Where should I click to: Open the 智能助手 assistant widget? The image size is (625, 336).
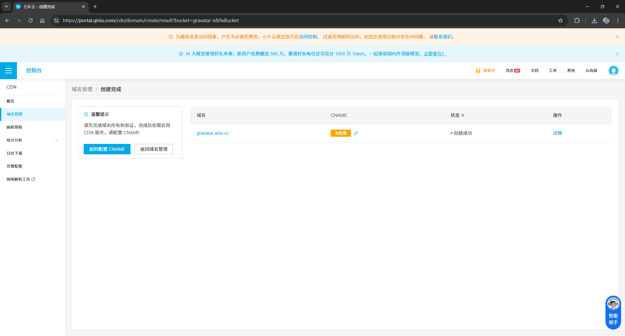[x=613, y=312]
